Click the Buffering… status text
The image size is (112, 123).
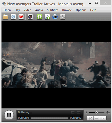point(25,112)
